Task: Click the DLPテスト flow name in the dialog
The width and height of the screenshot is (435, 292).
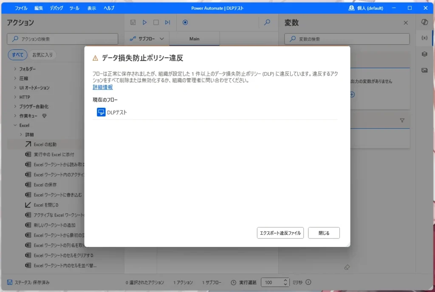Action: pos(117,112)
